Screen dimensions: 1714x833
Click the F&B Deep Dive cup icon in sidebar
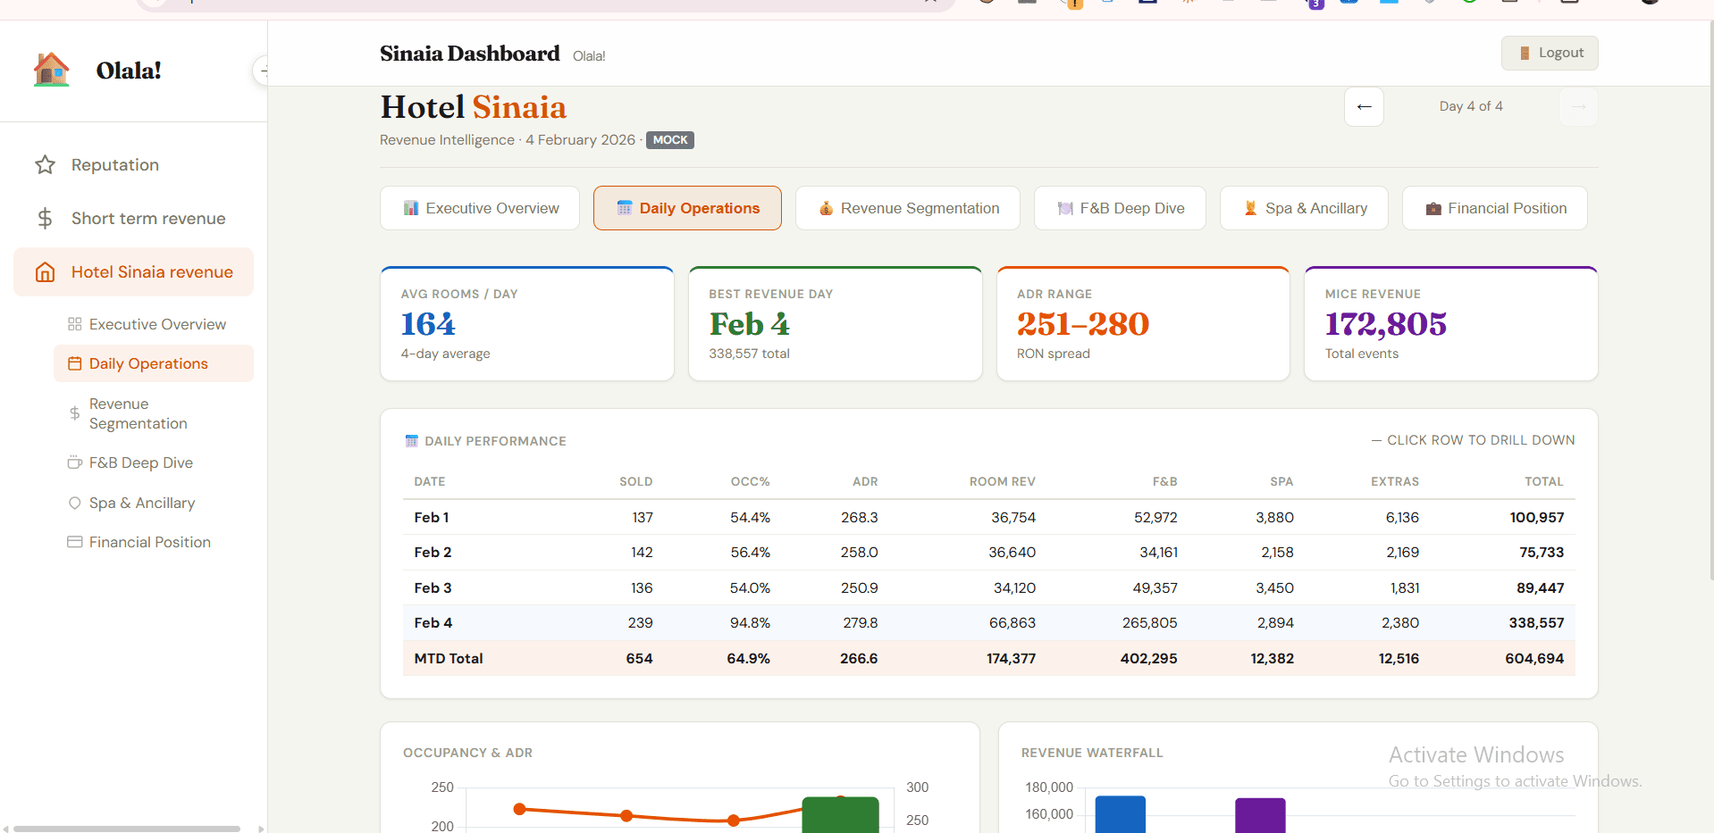[x=75, y=462]
